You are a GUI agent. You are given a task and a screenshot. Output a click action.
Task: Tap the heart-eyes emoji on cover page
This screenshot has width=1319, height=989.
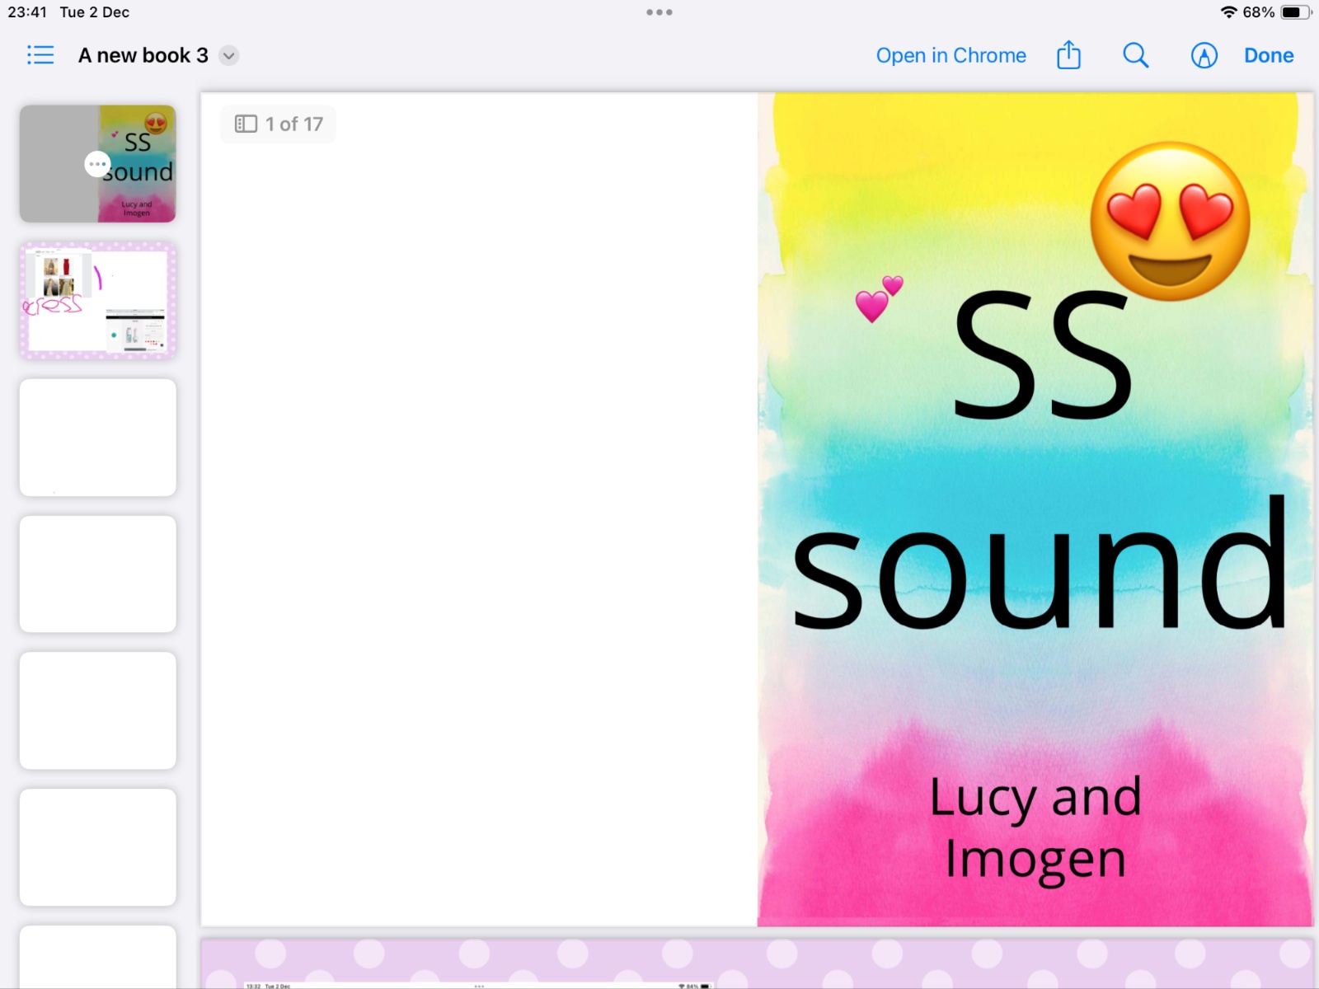point(1169,221)
